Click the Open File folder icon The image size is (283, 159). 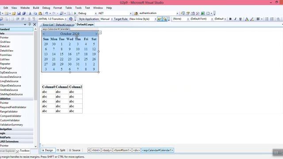tap(14, 13)
